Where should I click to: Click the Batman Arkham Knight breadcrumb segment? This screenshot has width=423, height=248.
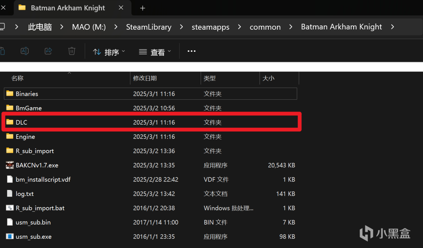[x=341, y=27]
